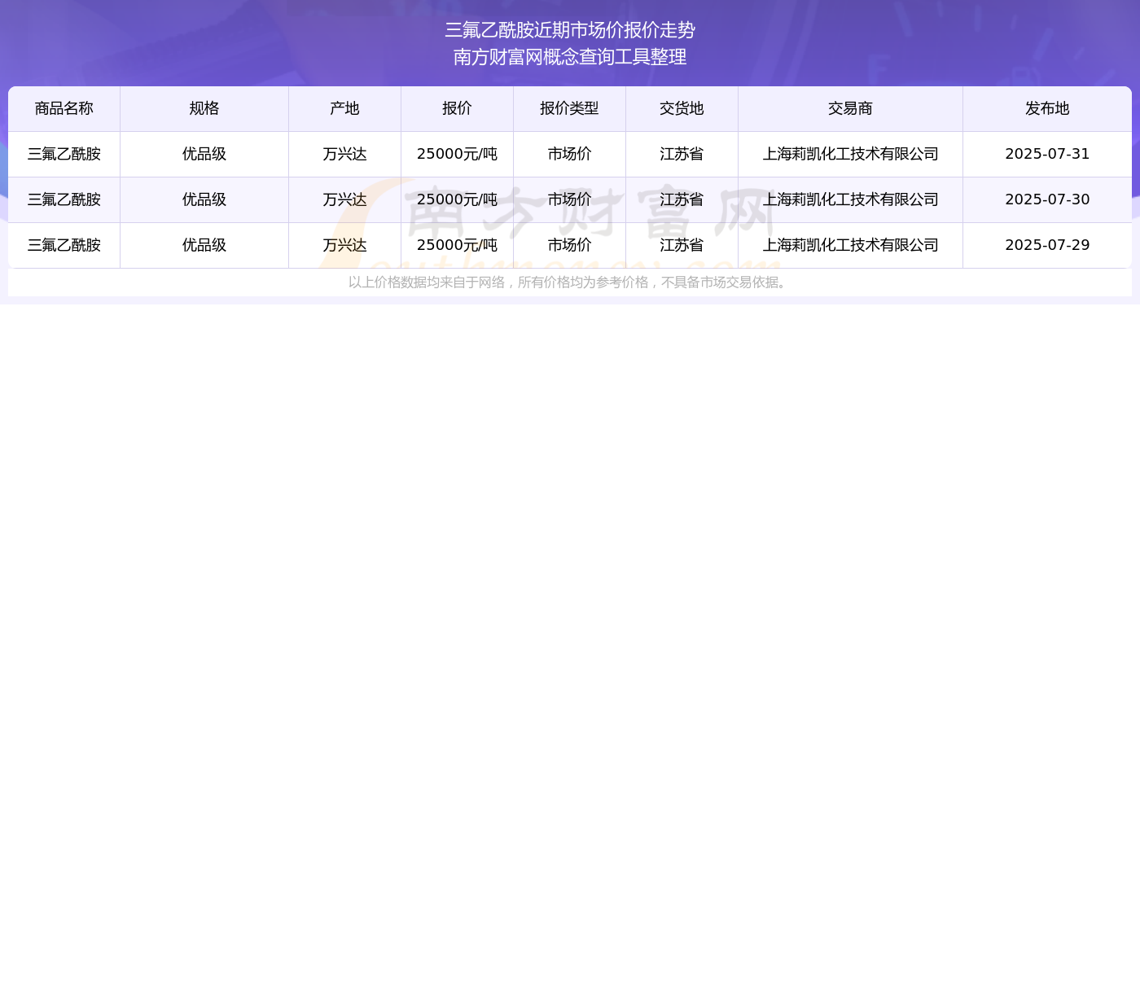Select the 报价类型 column header
The height and width of the screenshot is (981, 1140).
click(x=569, y=108)
